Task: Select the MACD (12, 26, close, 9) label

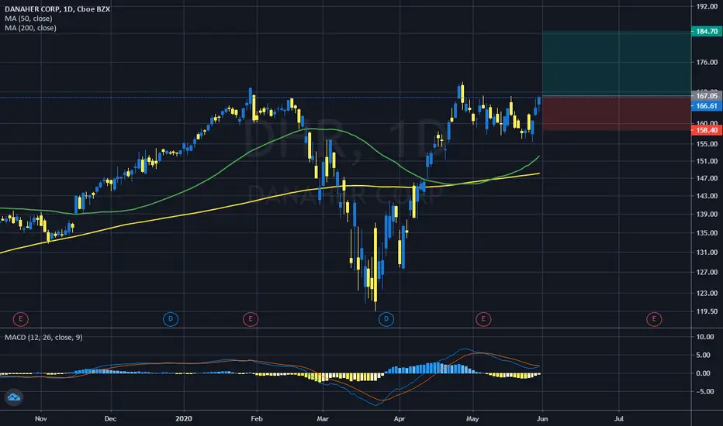Action: click(43, 337)
